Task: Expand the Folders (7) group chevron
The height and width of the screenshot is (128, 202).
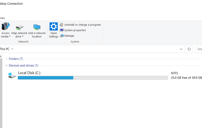Action: 6,59
